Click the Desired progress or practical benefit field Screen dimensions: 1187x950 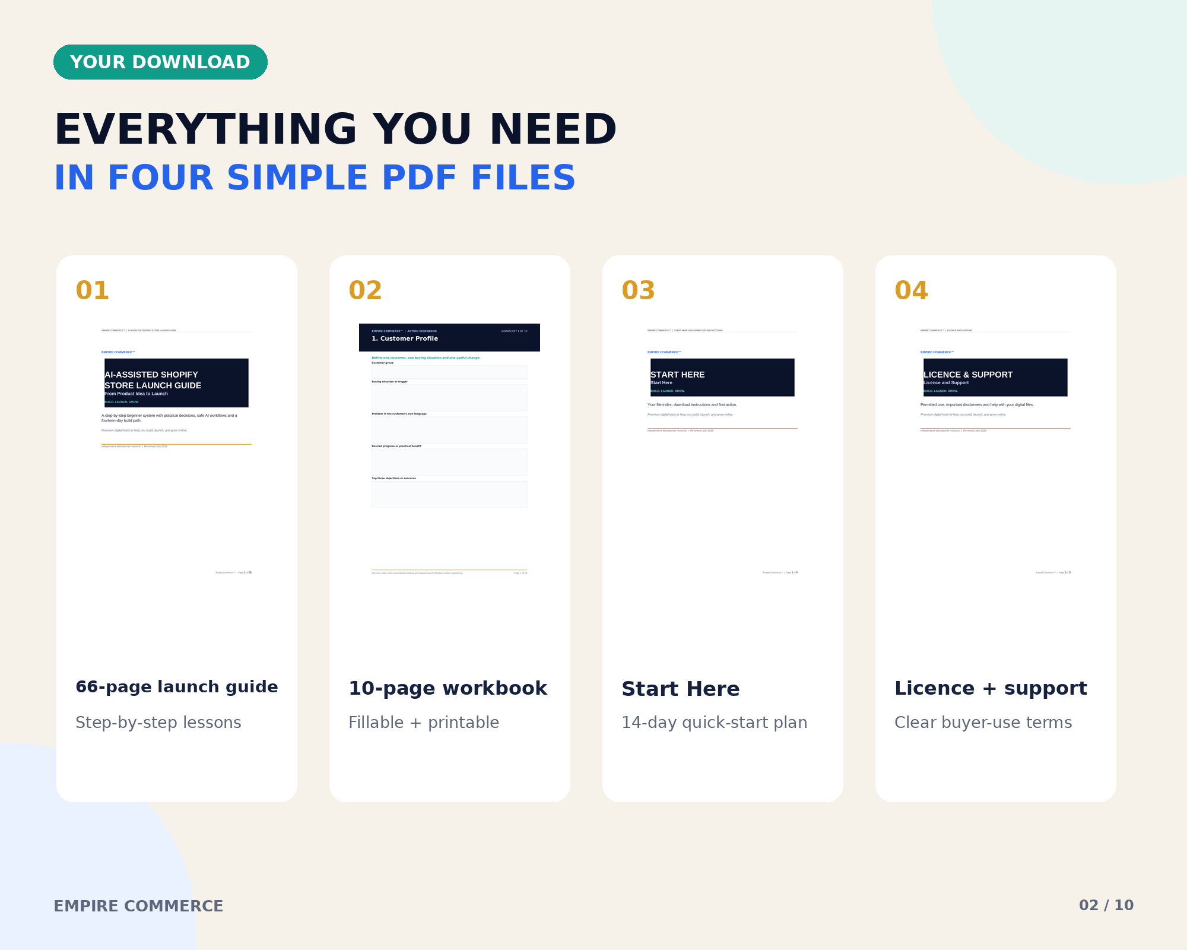[449, 462]
